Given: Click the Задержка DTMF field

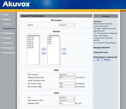Looking at the screenshot, I should [x=67, y=103].
